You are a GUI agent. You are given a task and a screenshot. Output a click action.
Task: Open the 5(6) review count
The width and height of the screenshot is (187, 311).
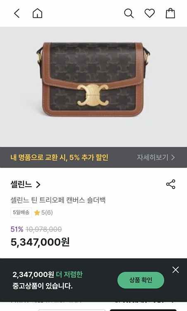pyautogui.click(x=47, y=213)
